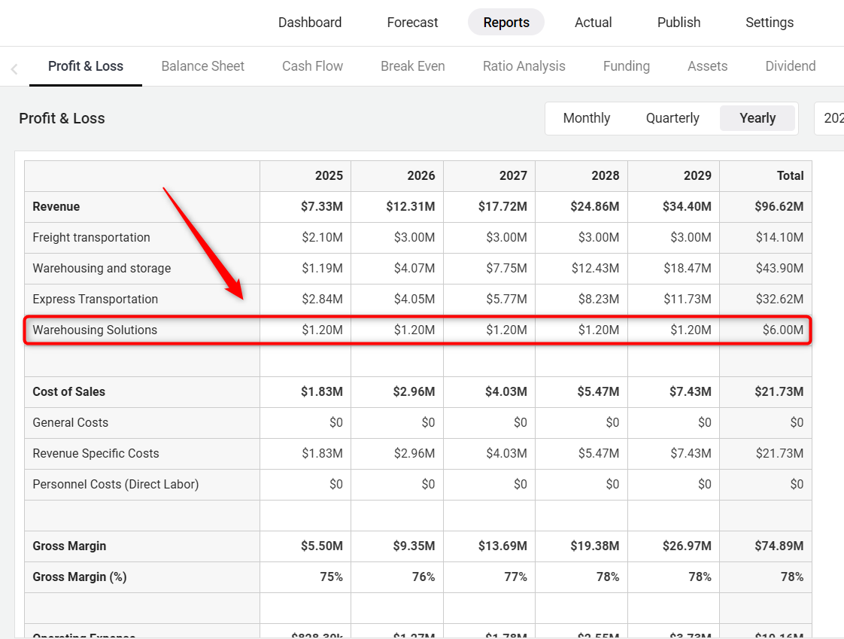Screen dimensions: 844x639
Task: Open the Funding report tab
Action: [626, 66]
